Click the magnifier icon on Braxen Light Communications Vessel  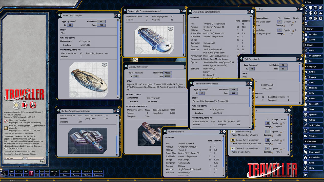pyautogui.click(x=185, y=11)
